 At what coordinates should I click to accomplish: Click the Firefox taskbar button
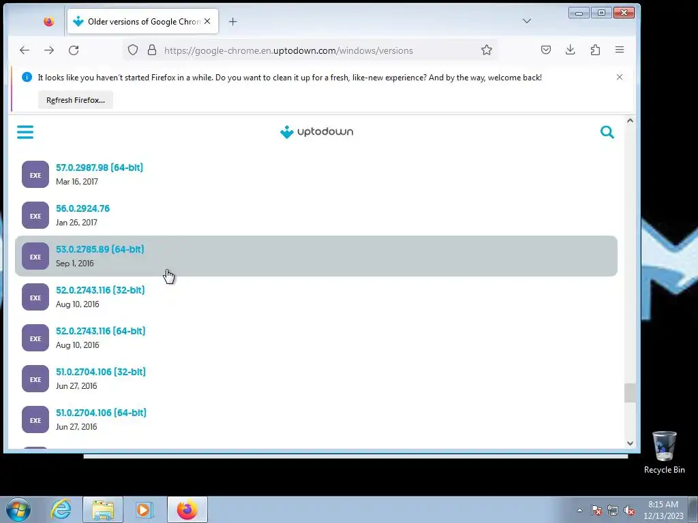click(187, 509)
